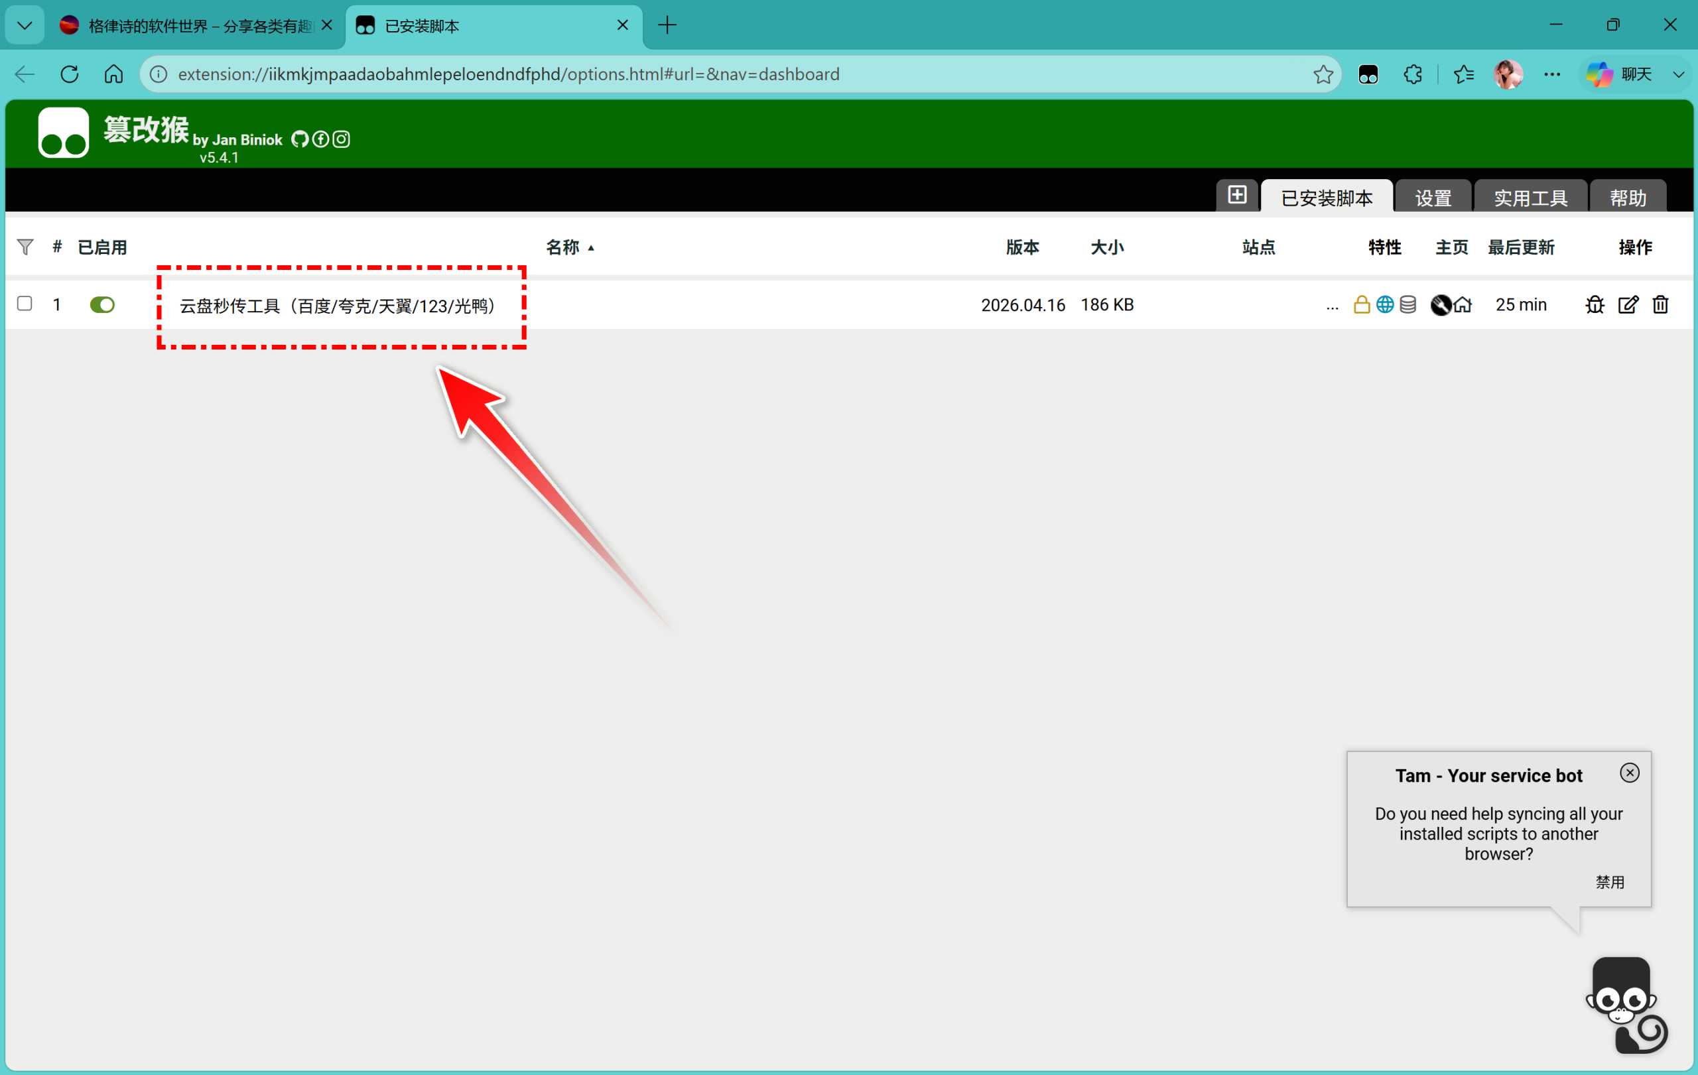Click the add new script plus icon
This screenshot has width=1698, height=1075.
[1237, 195]
